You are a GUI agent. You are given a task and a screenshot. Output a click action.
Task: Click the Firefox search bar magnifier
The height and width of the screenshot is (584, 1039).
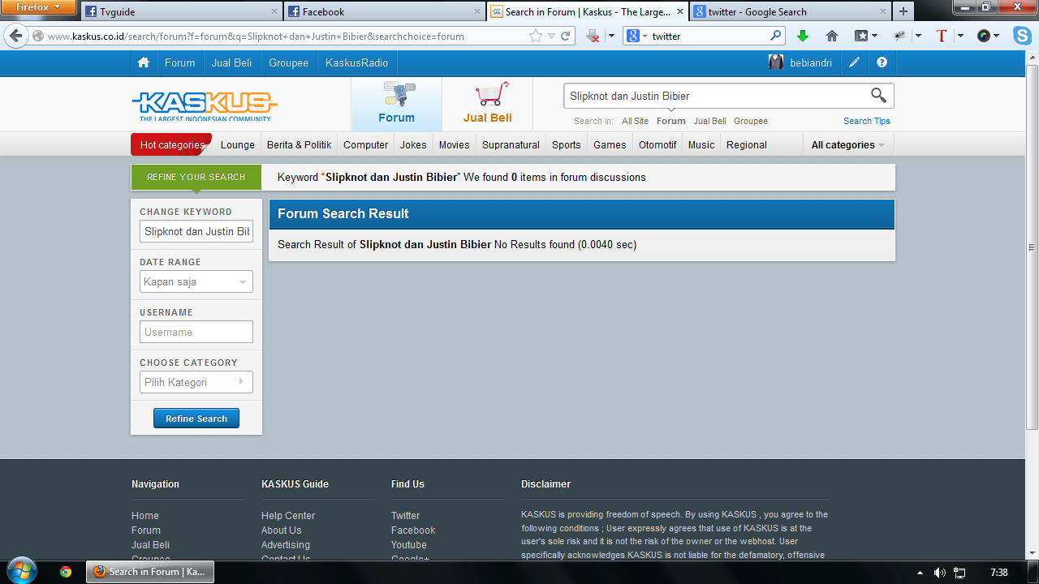pyautogui.click(x=776, y=36)
